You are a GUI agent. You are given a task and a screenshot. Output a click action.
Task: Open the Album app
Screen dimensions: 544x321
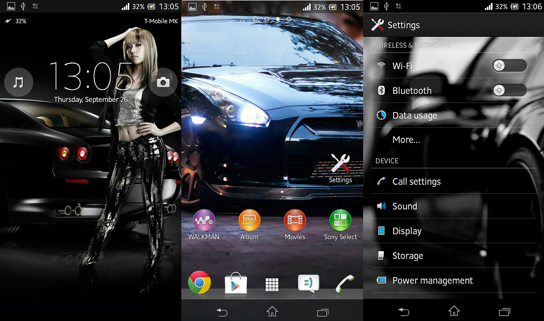pyautogui.click(x=249, y=225)
